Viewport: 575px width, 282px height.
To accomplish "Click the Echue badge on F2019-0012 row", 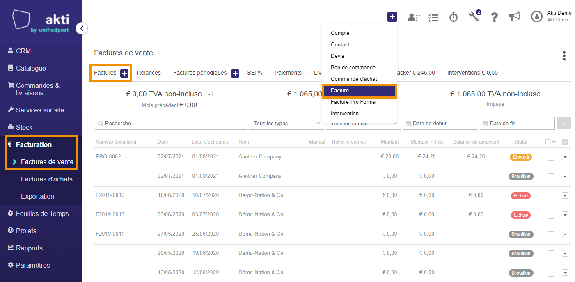I will [521, 196].
